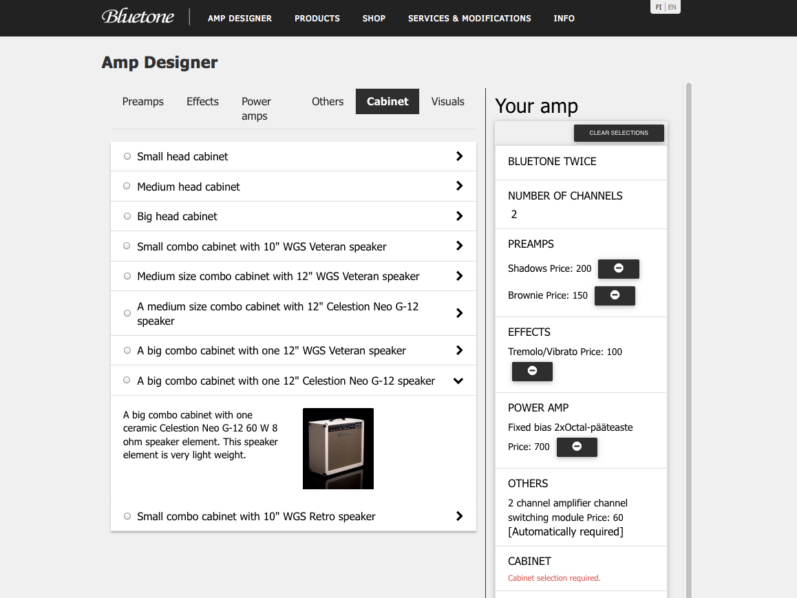Expand Small combo cabinet WGS Veteran chevron
The height and width of the screenshot is (598, 797).
point(459,246)
